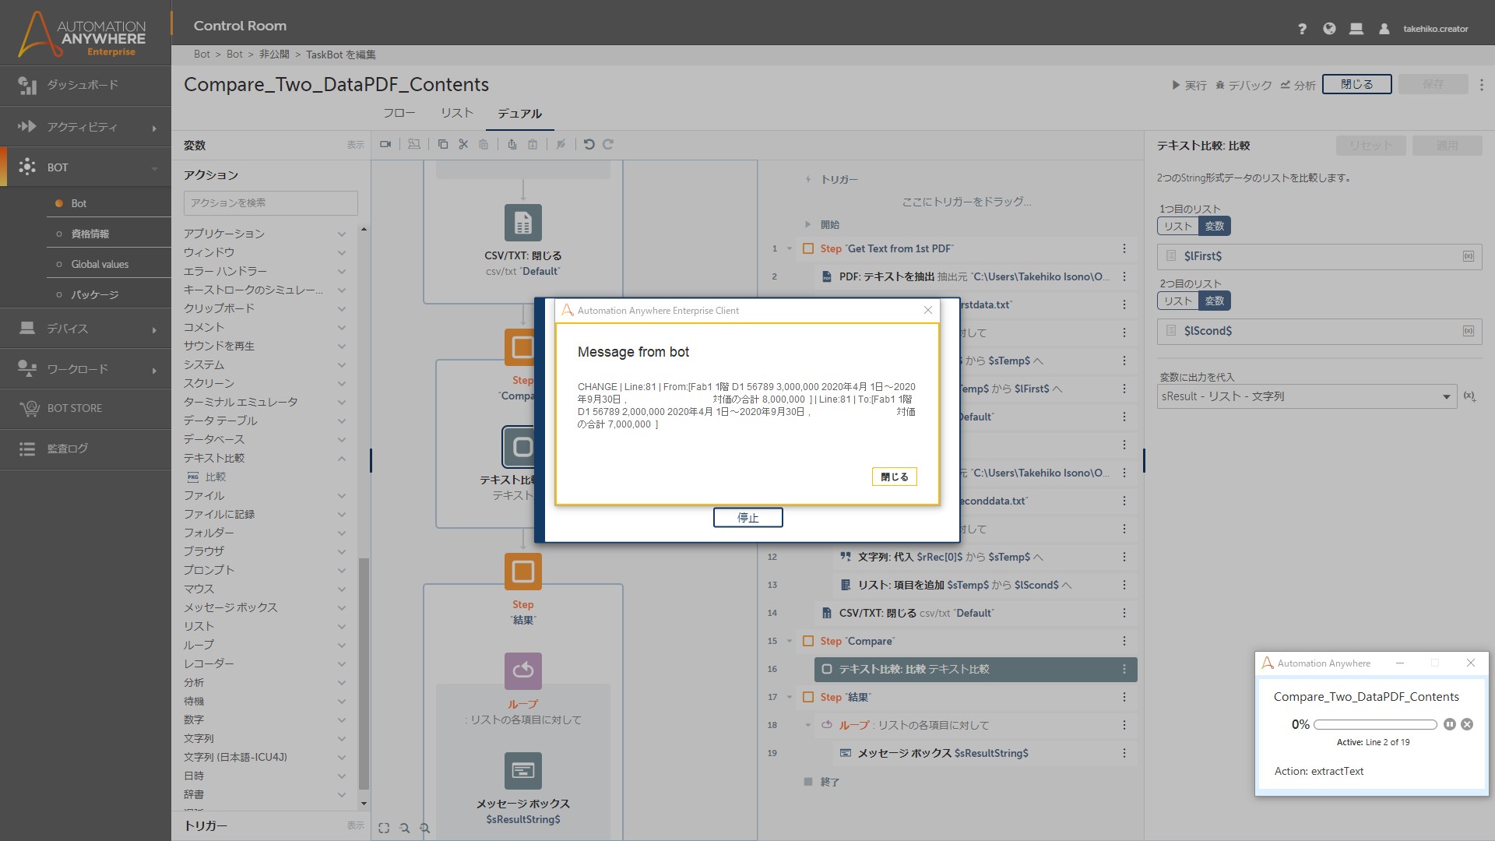Click the copy items toolbar icon

coord(443,144)
